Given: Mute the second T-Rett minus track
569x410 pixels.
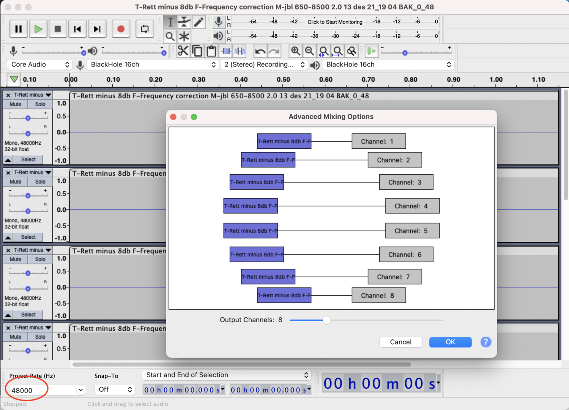Looking at the screenshot, I should [16, 181].
